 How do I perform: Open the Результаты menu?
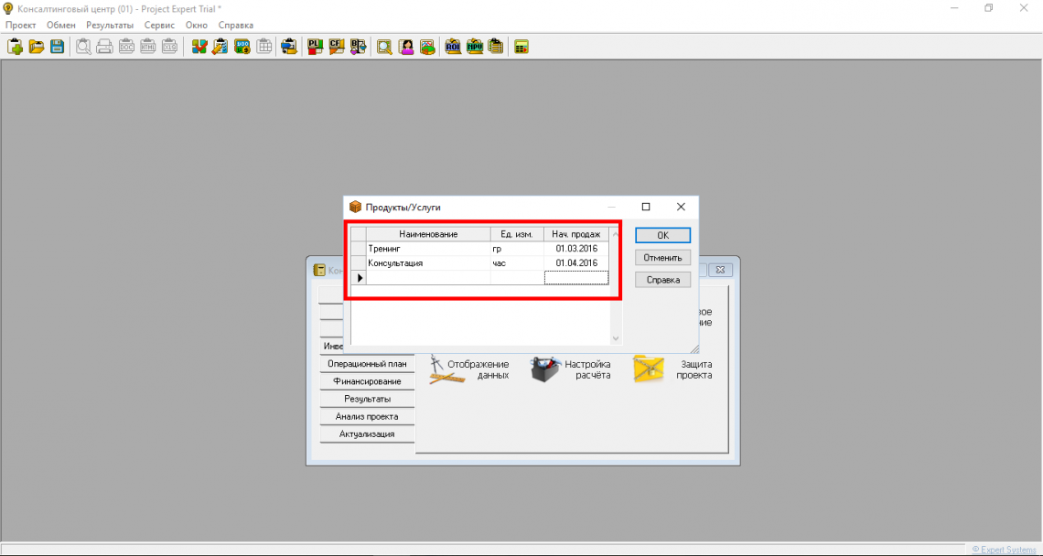[x=109, y=25]
